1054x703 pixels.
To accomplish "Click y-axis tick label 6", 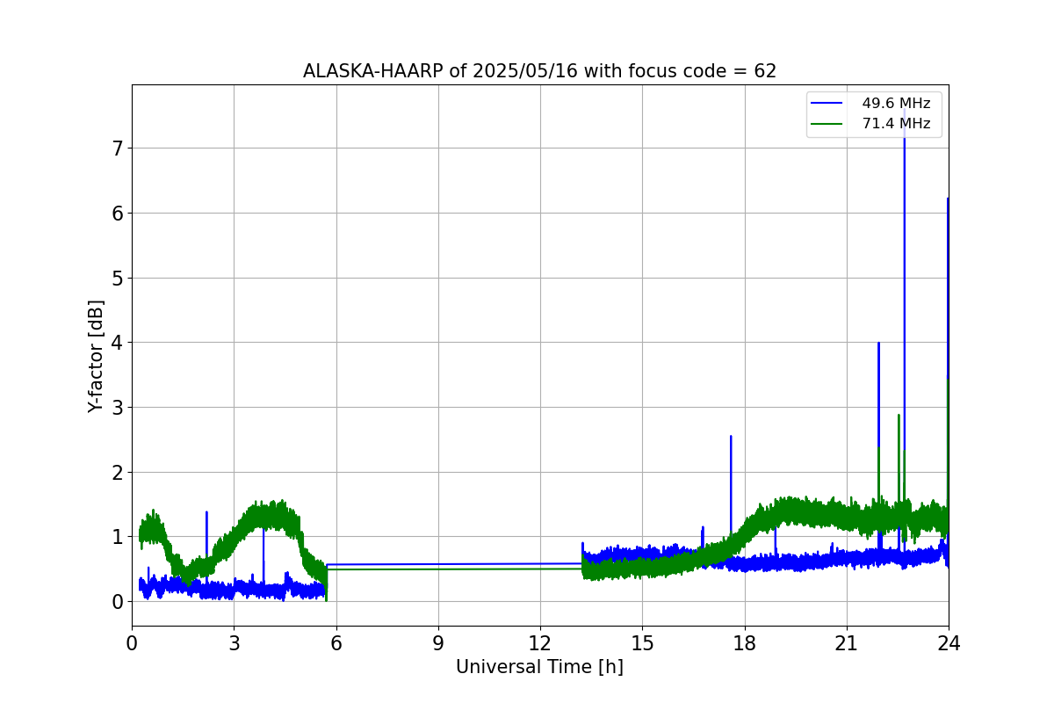I will [117, 213].
